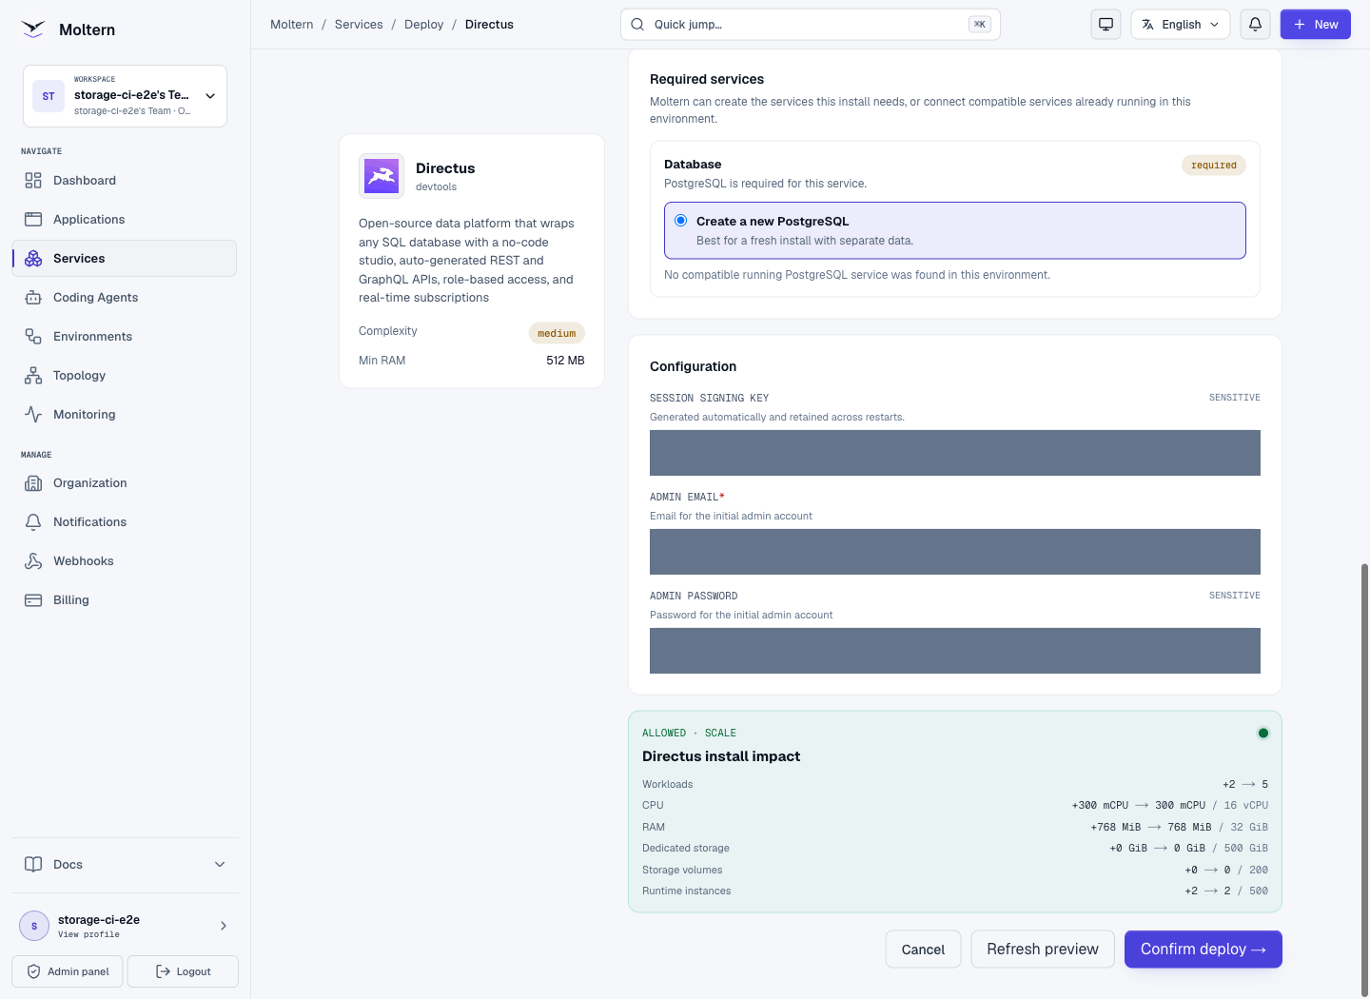Click the Logout arrow icon
The height and width of the screenshot is (999, 1370).
point(163,971)
